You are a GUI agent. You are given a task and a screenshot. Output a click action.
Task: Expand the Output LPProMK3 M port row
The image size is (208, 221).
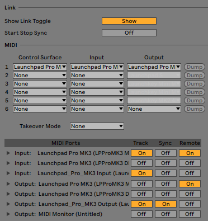pyautogui.click(x=8, y=184)
